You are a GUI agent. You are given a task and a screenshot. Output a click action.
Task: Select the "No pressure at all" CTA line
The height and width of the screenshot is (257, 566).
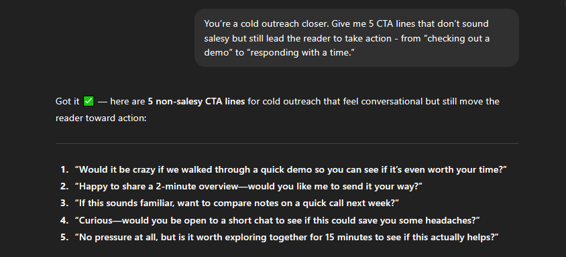click(x=286, y=237)
